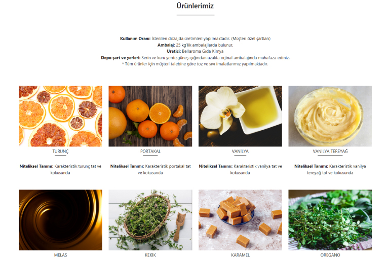Click the Vanilya Tereyağ description text
This screenshot has width=389, height=259.
click(x=330, y=169)
